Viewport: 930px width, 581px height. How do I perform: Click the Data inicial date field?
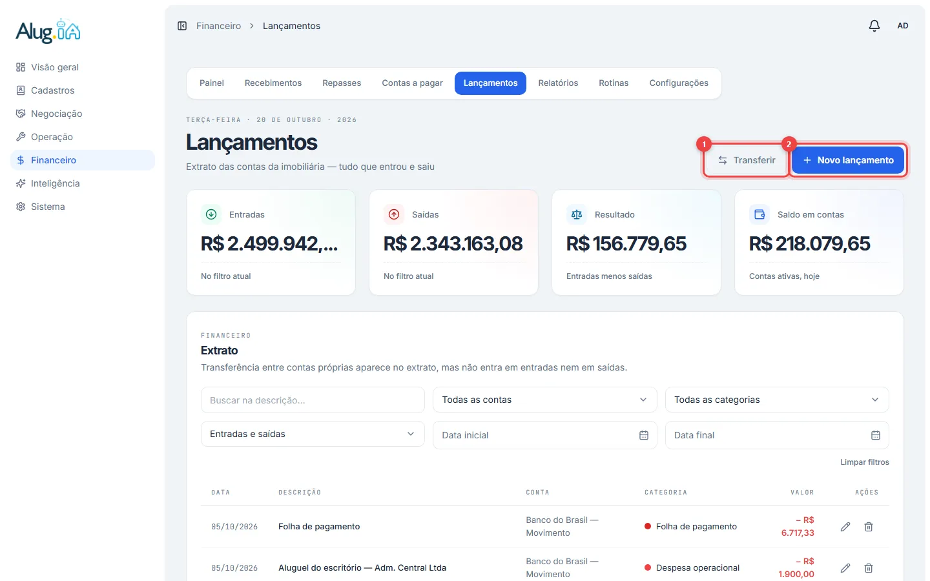[x=545, y=435]
